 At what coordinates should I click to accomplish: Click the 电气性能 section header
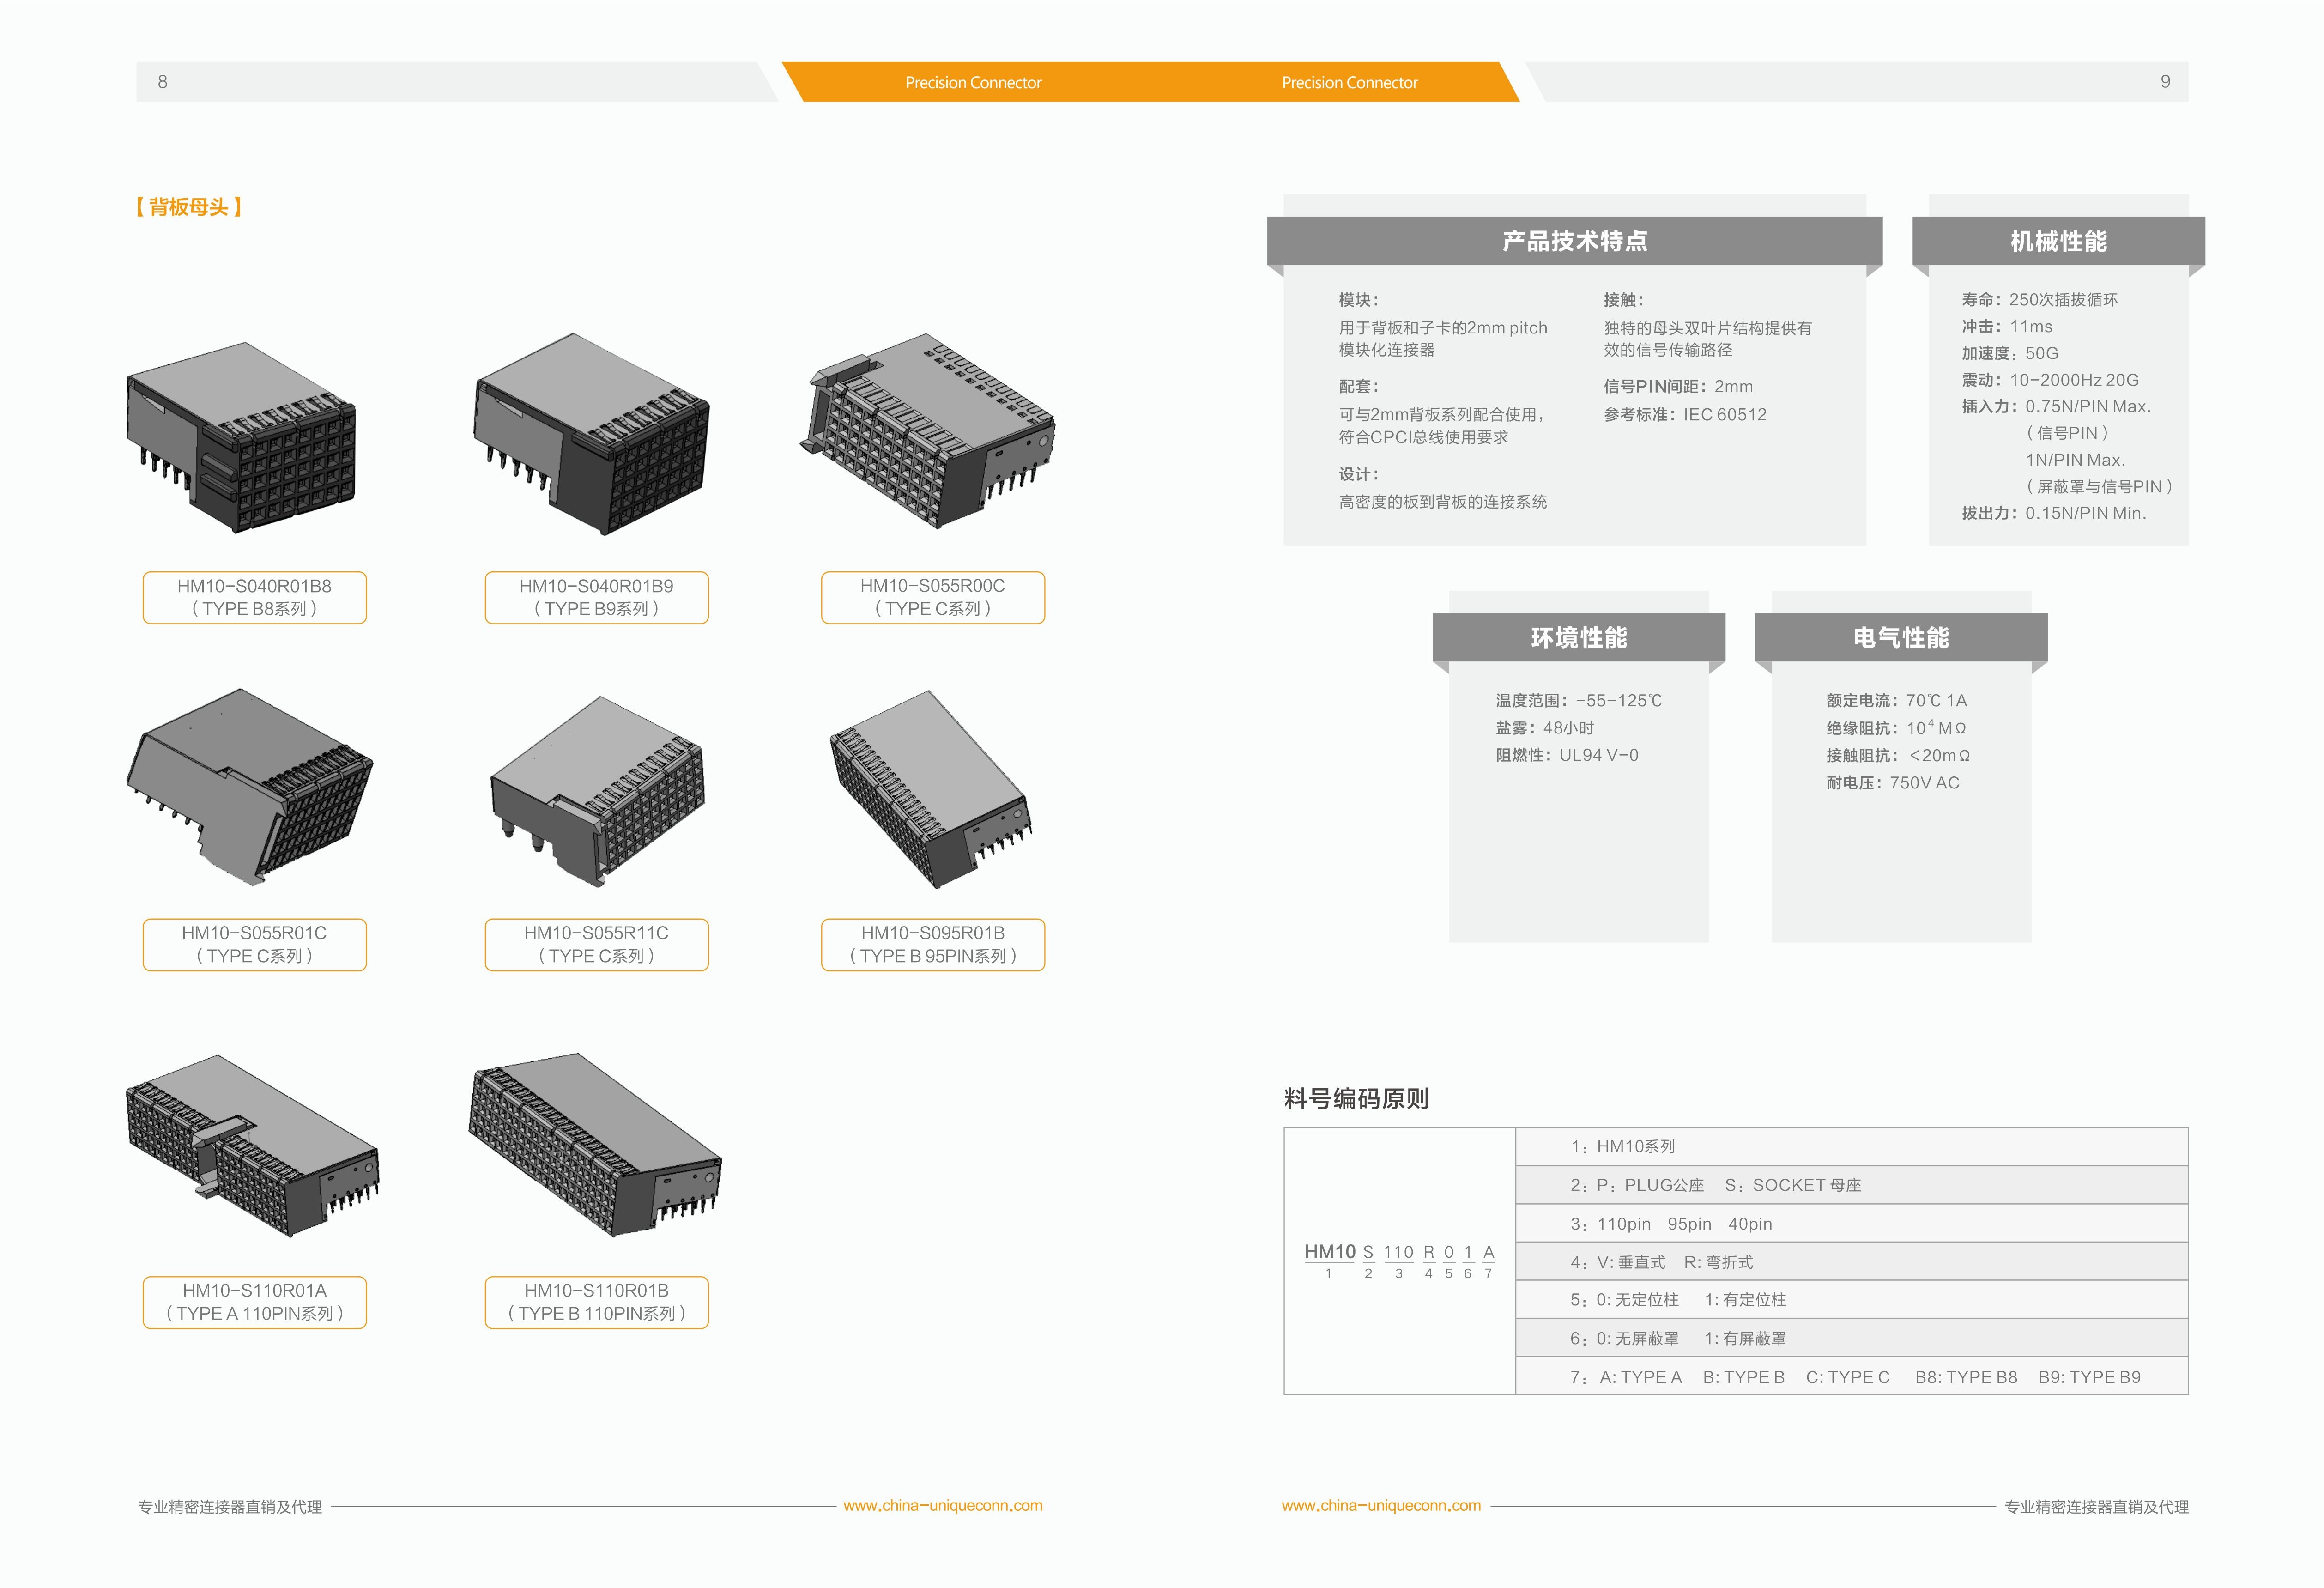[x=1900, y=638]
